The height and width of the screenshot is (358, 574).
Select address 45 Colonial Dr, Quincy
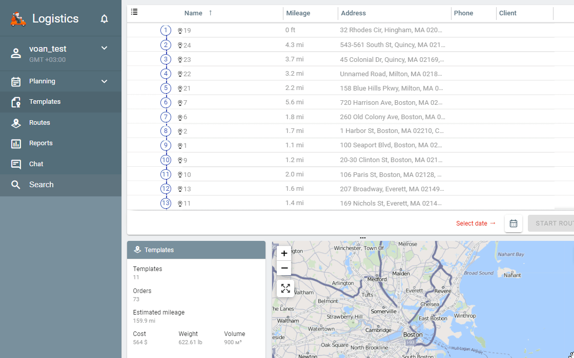(392, 59)
